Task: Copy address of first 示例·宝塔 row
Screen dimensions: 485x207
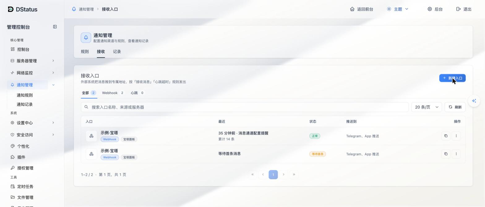Action: pos(446,136)
